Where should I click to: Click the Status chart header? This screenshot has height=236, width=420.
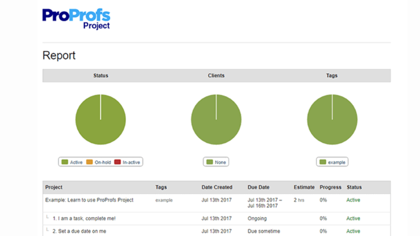point(101,75)
